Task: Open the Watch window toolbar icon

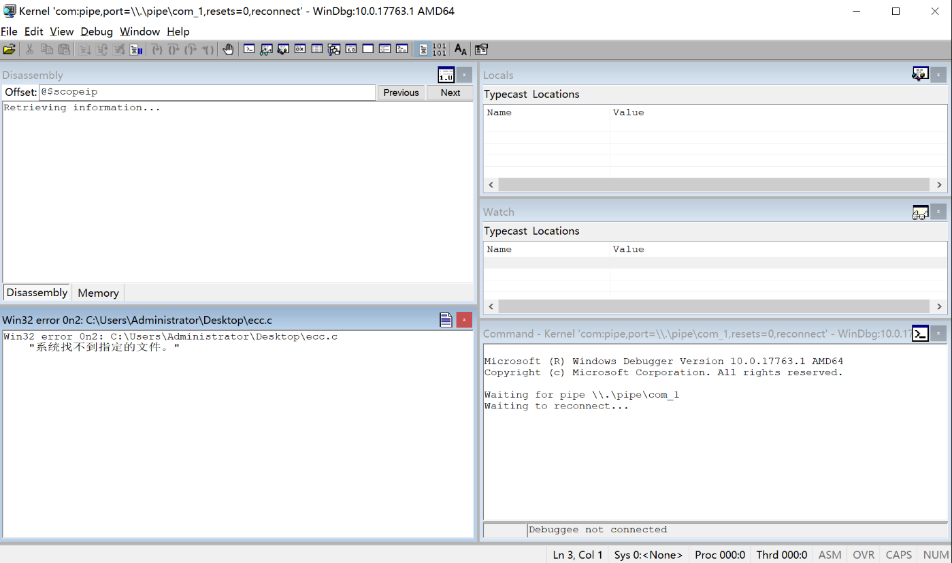Action: point(266,49)
